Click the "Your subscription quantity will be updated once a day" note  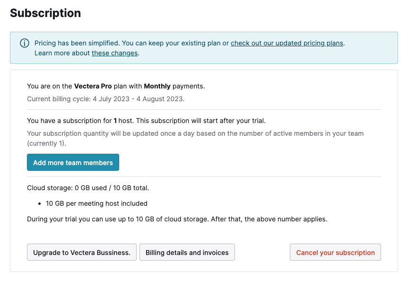pos(195,138)
